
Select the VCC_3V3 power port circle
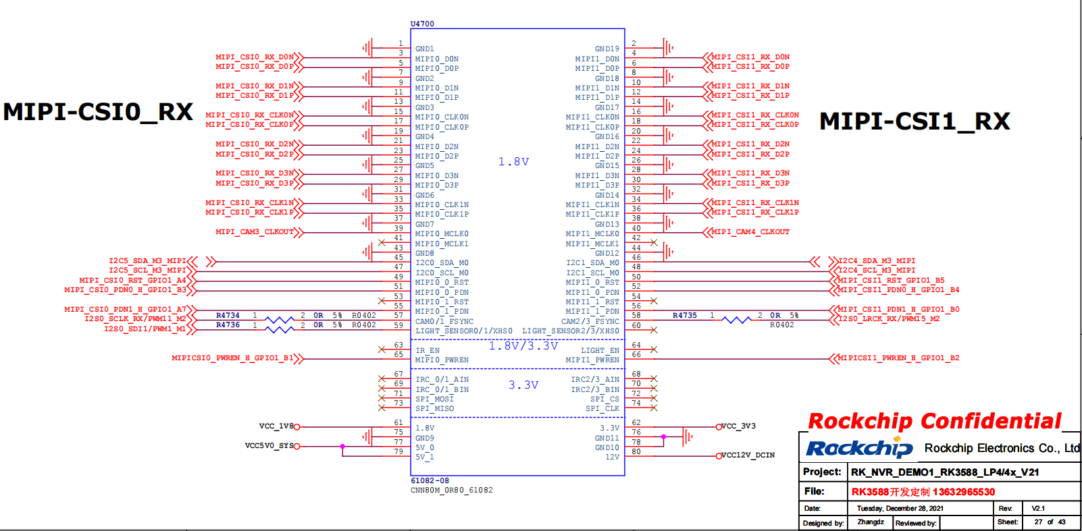[719, 426]
